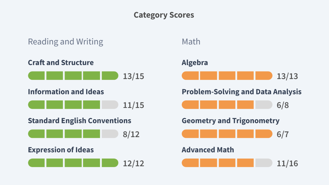The image size is (329, 185).
Task: Select the Reading and Writing section label
Action: pyautogui.click(x=65, y=42)
